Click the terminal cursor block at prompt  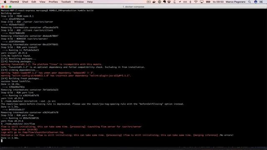(x=2, y=141)
